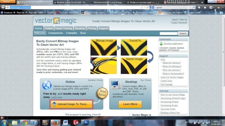Open the Desktop navigation tab
This screenshot has width=225, height=126.
[x=80, y=28]
